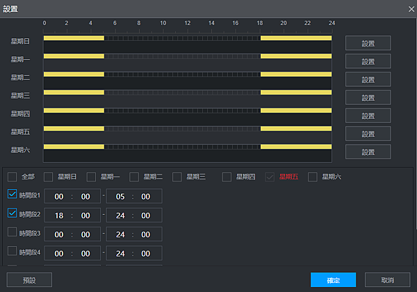This screenshot has width=417, height=292.
Task: Open 設置 for 星期三 schedule
Action: point(368,97)
